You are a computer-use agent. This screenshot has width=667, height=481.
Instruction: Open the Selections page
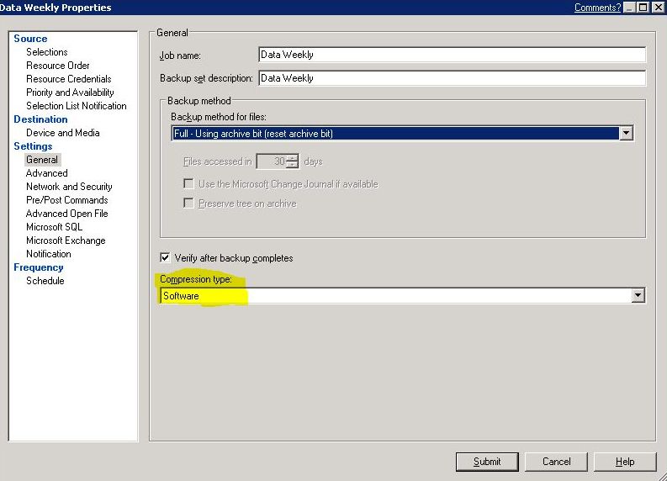click(47, 52)
